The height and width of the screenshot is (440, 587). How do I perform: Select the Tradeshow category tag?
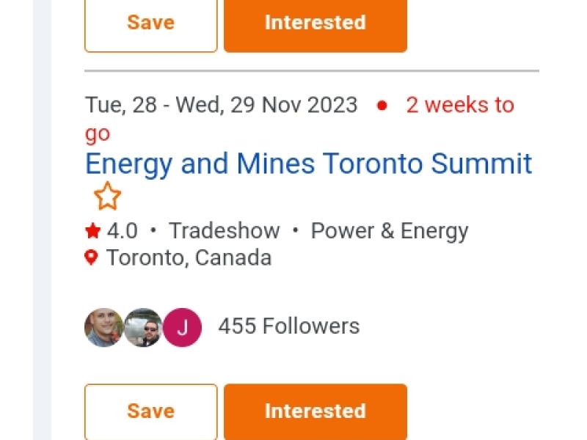[224, 231]
